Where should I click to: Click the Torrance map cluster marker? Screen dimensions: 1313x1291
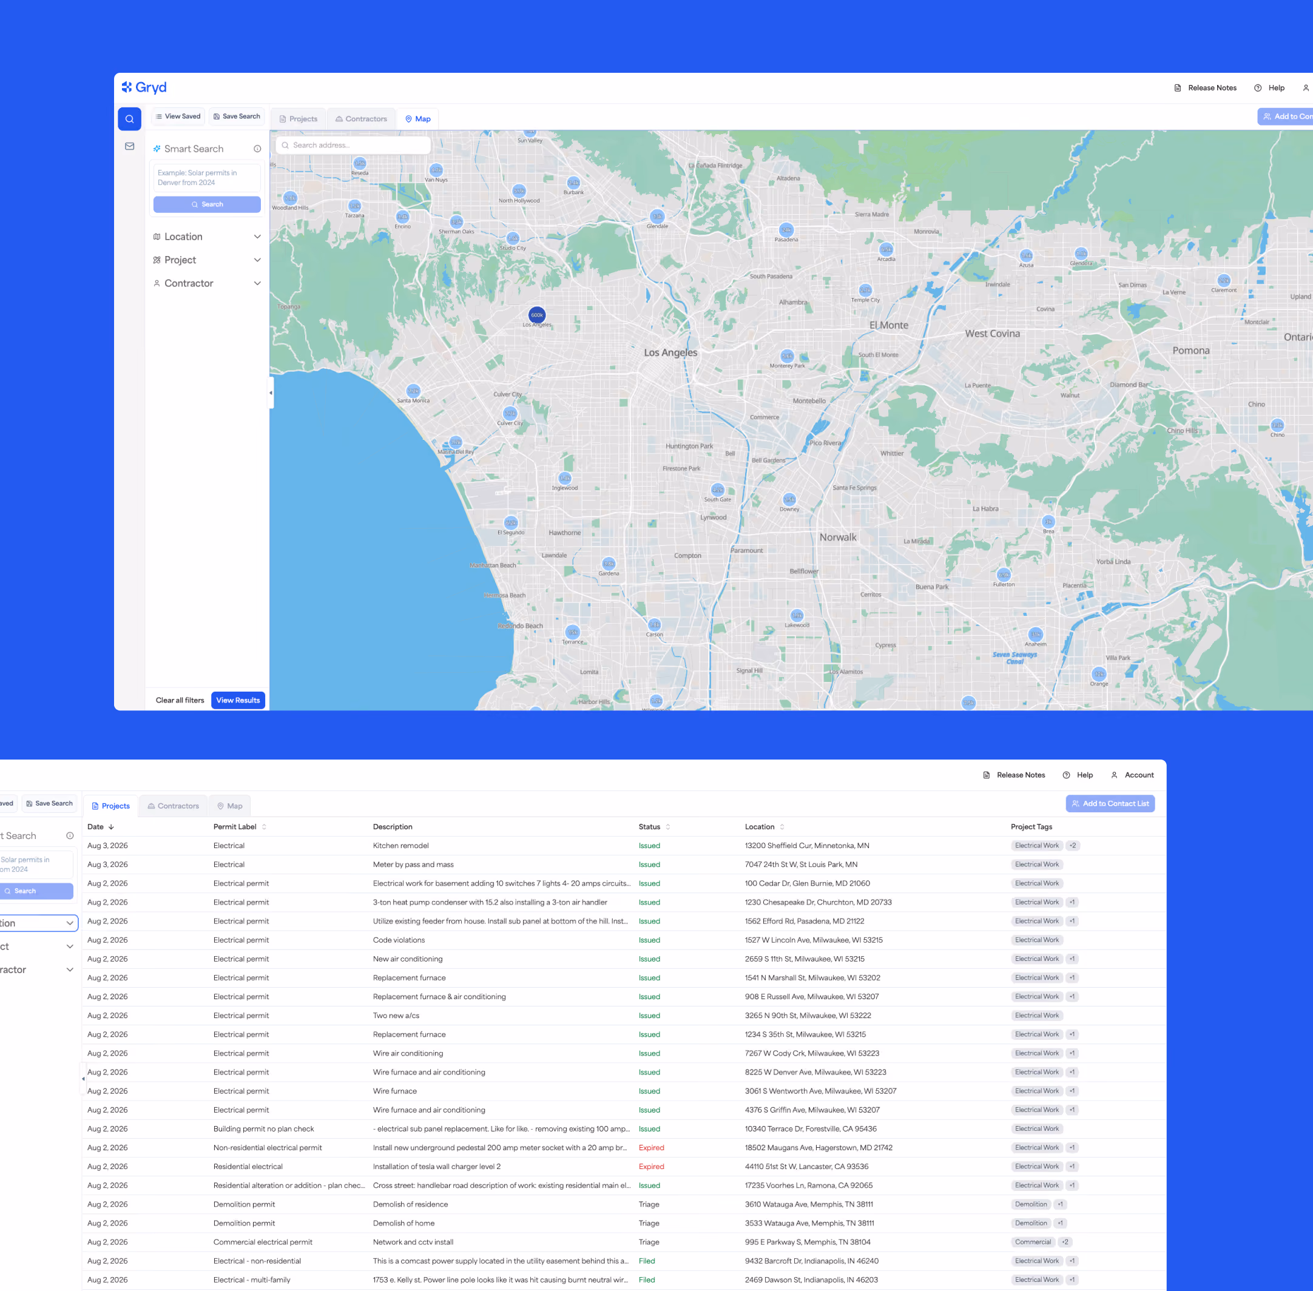point(572,632)
